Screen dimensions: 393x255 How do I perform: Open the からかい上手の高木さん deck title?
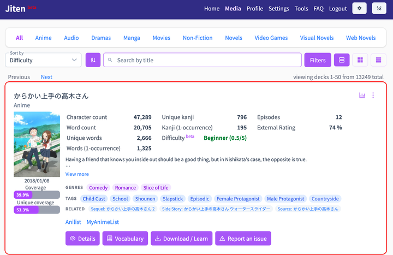point(51,96)
